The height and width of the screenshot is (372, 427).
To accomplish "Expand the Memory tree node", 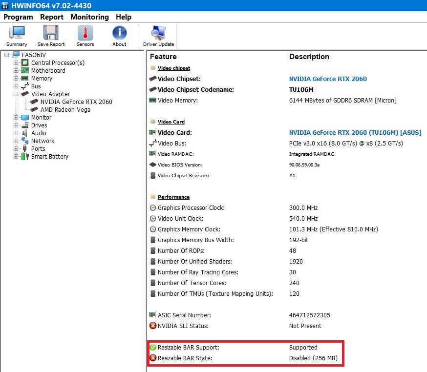I will (x=16, y=79).
